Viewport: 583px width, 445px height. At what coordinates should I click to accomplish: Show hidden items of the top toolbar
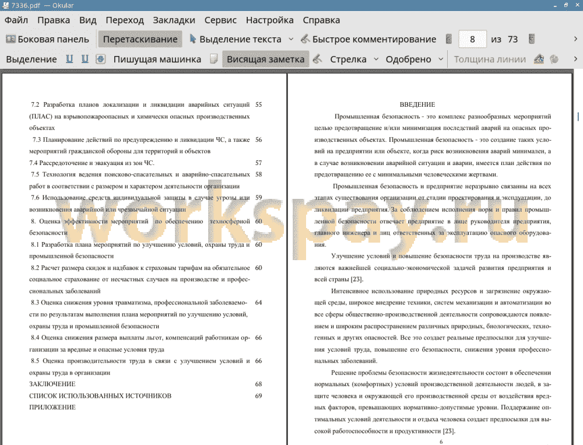tap(575, 39)
